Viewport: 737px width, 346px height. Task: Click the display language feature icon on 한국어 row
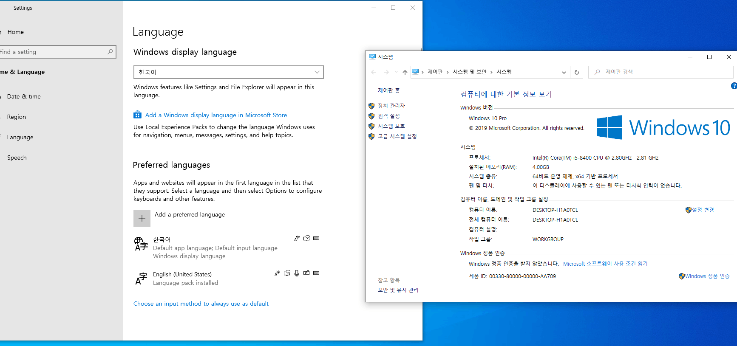pyautogui.click(x=297, y=239)
